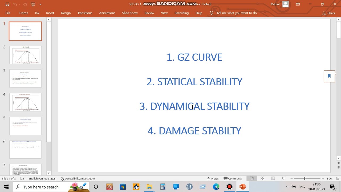Switch to the Design tab
The image size is (341, 192).
click(x=66, y=13)
